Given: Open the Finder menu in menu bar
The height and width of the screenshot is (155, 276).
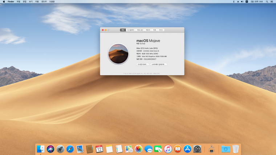Looking at the screenshot, I should pos(11,1).
